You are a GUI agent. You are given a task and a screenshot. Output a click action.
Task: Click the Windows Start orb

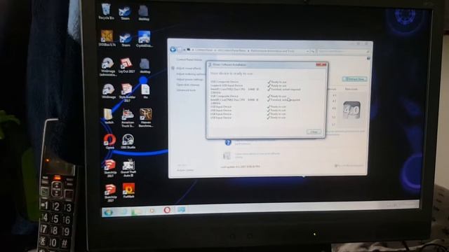pos(108,212)
